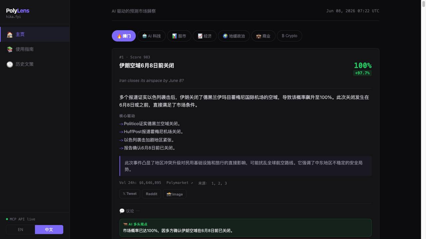Click the date Jun 08, 2026 07:22 UTC
The width and height of the screenshot is (426, 239).
tap(353, 11)
